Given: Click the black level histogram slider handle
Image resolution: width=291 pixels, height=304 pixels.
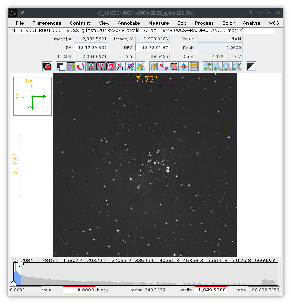Looking at the screenshot, I should pos(14,283).
